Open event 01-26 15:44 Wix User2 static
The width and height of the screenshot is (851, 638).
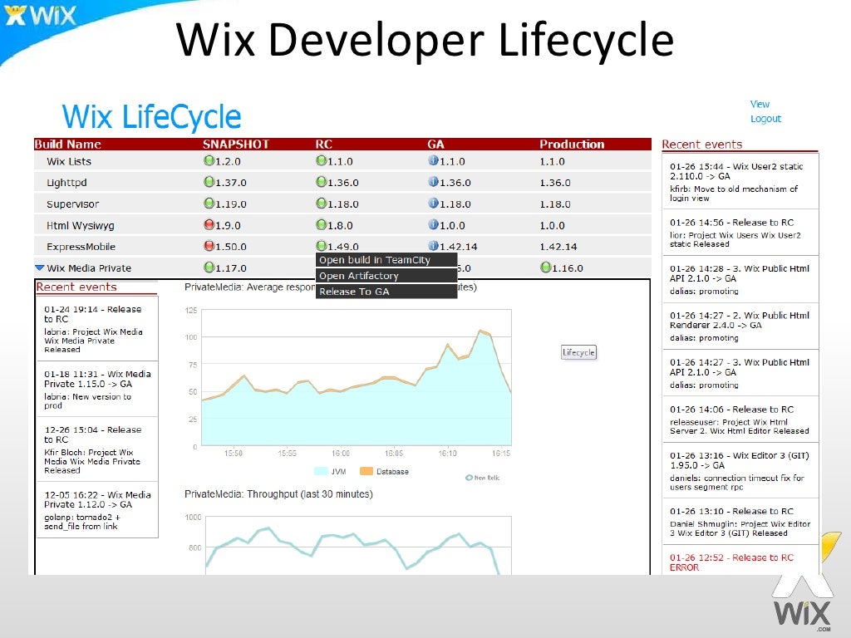[740, 182]
